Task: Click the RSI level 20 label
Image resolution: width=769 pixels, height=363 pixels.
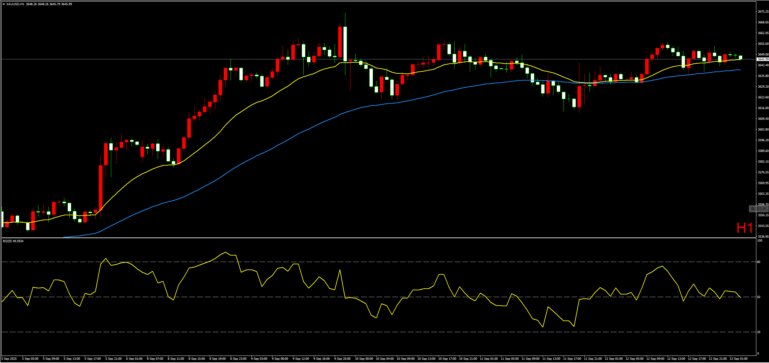Action: click(x=759, y=332)
